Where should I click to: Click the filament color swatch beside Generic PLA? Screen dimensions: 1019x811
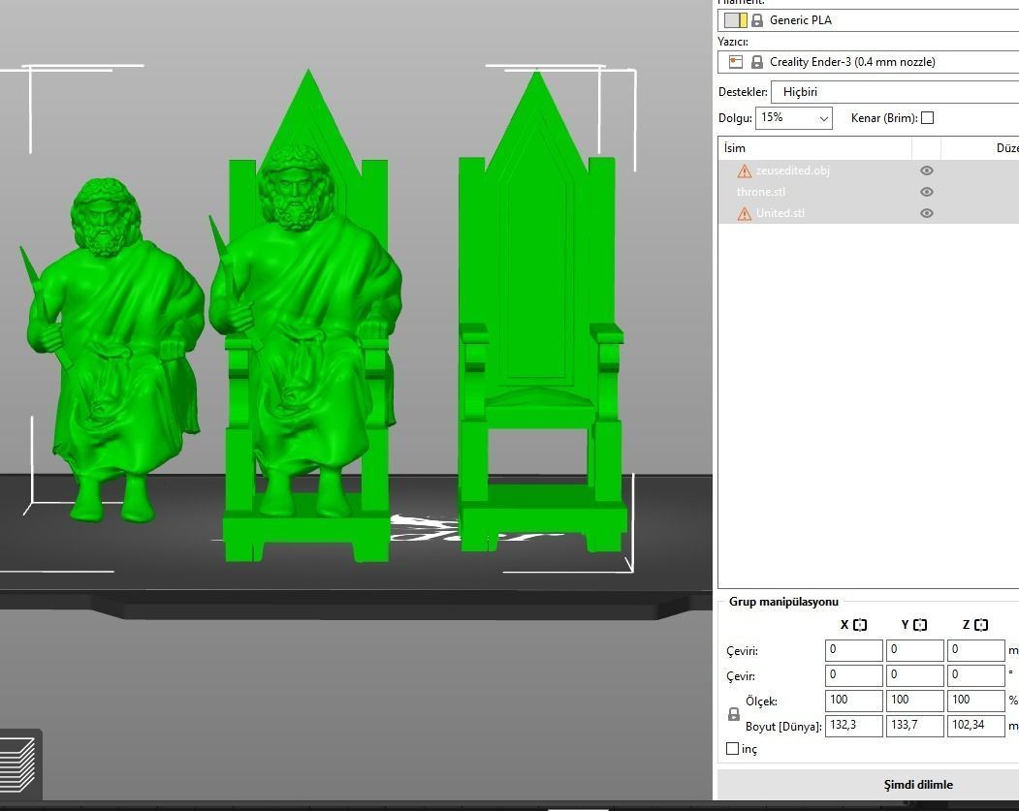pyautogui.click(x=736, y=20)
